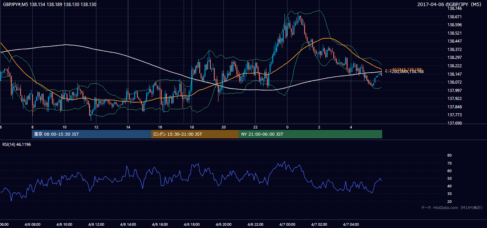
Task: Click price level 137.698 on axis
Action: [455, 123]
